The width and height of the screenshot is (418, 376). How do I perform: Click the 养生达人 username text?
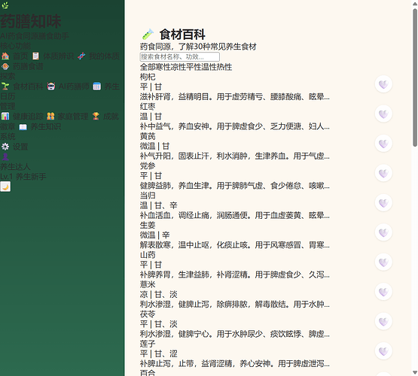click(15, 167)
